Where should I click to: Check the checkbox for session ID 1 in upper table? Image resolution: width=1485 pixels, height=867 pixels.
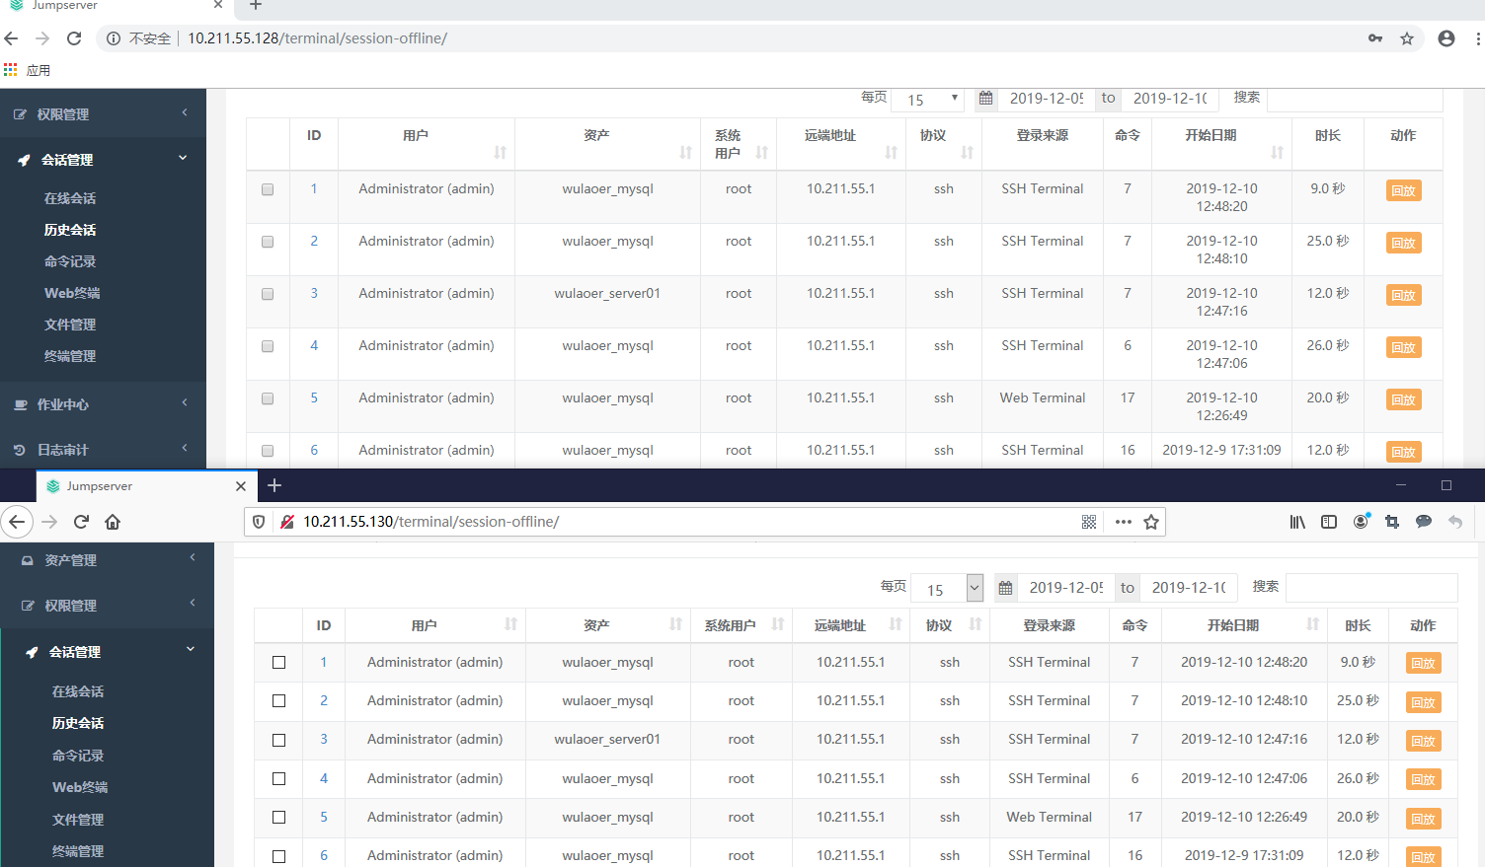pos(268,189)
